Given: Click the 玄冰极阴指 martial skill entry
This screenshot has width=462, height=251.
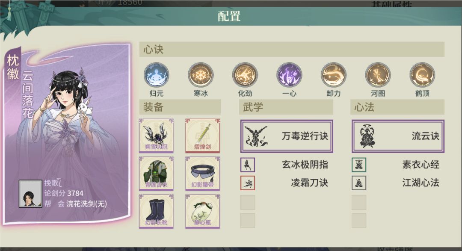Looking at the screenshot, I should pos(284,165).
